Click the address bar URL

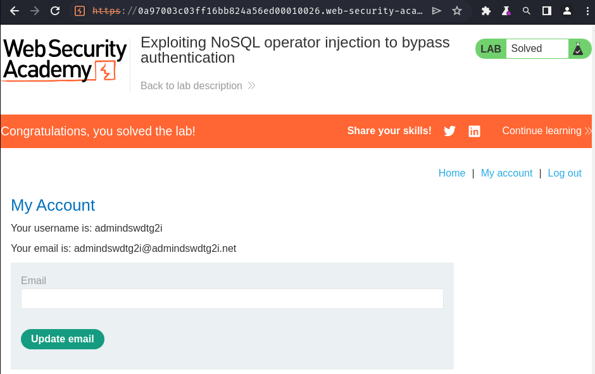coord(257,11)
